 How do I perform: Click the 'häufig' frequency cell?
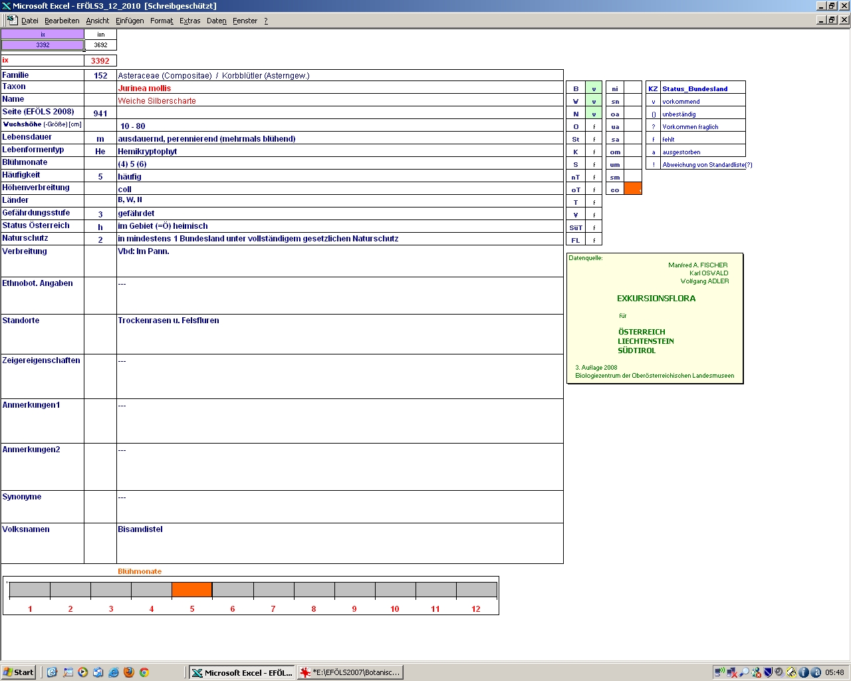[340, 176]
